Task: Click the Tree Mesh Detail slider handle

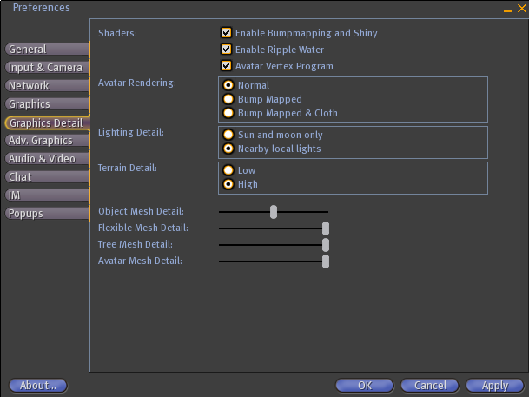Action: pos(326,244)
